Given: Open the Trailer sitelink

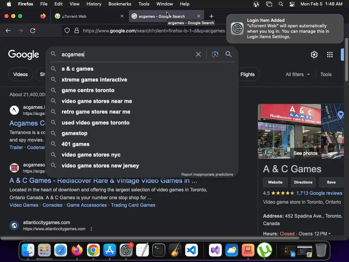Looking at the screenshot, I should [16, 147].
